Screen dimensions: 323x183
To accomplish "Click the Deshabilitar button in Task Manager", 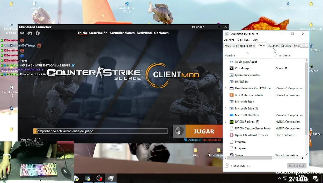I will coord(297,166).
